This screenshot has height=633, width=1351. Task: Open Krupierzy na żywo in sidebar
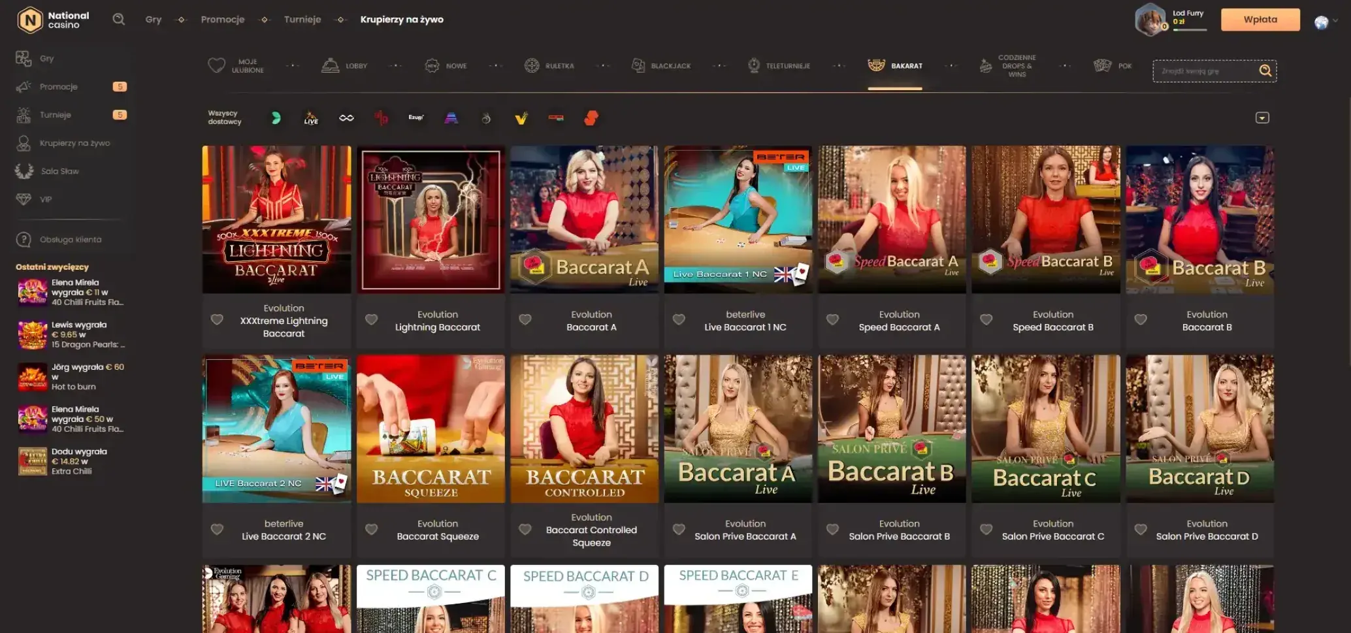coord(63,143)
